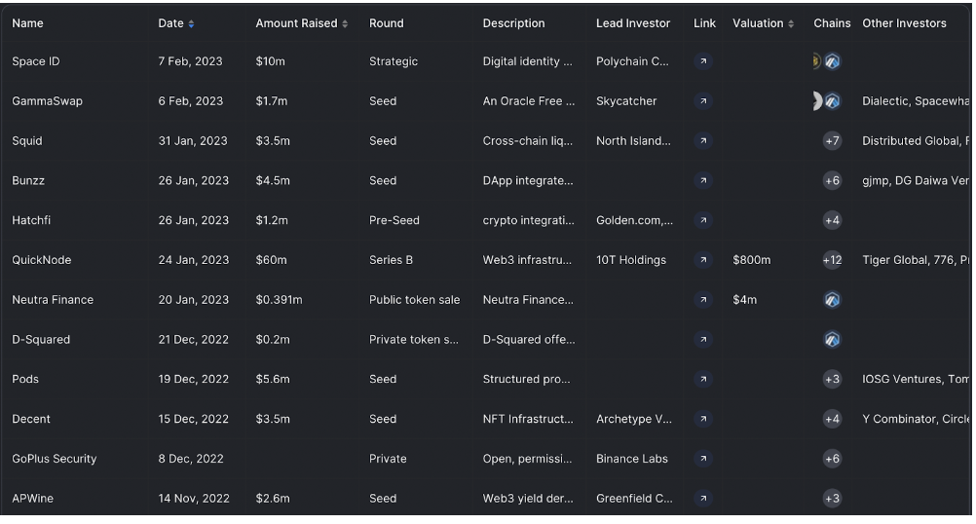
Task: Select the Decent row description cell
Action: [528, 419]
